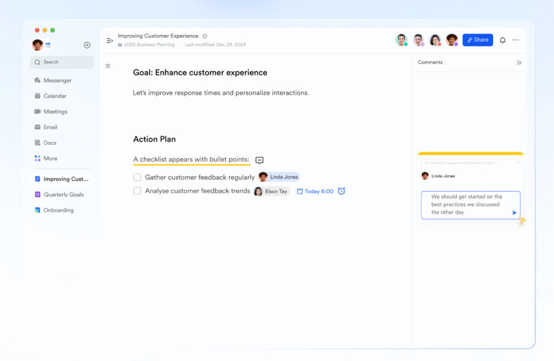Click the Search field in sidebar
The image size is (554, 361).
point(62,62)
